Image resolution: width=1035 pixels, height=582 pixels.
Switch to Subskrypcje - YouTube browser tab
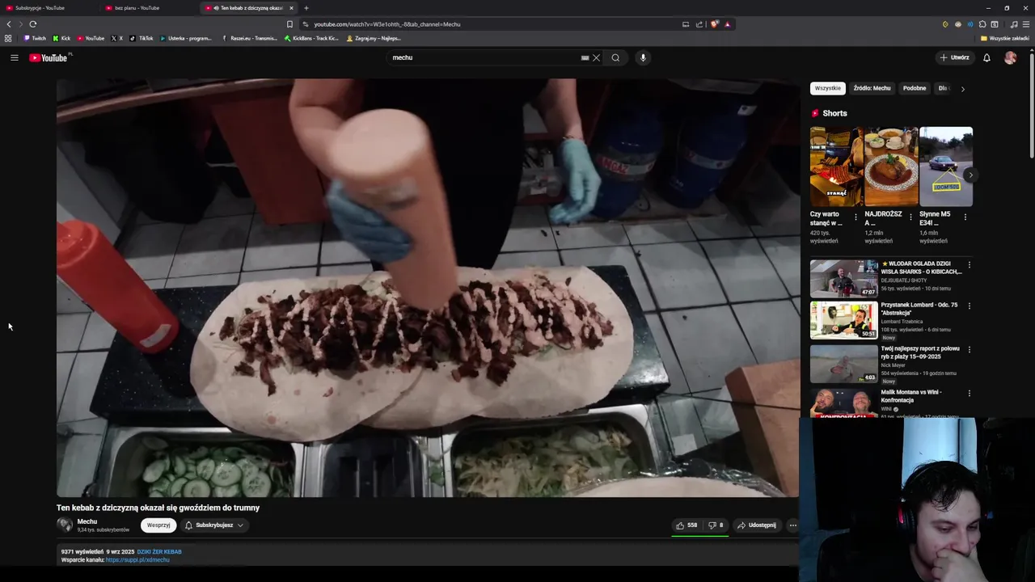pos(49,8)
